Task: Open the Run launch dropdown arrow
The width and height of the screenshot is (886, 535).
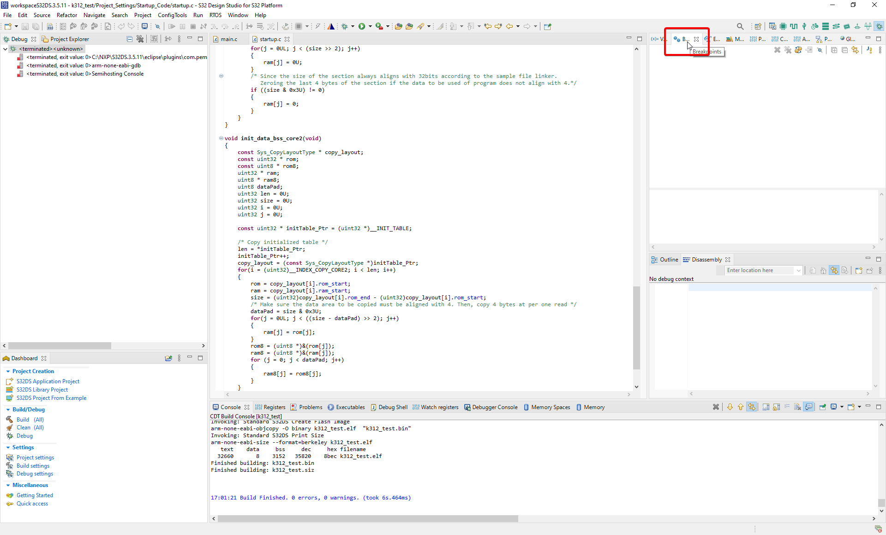Action: click(370, 26)
